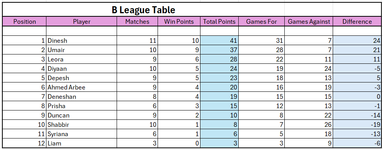Select the B League Table title cell
This screenshot has width=383, height=149.
(144, 10)
